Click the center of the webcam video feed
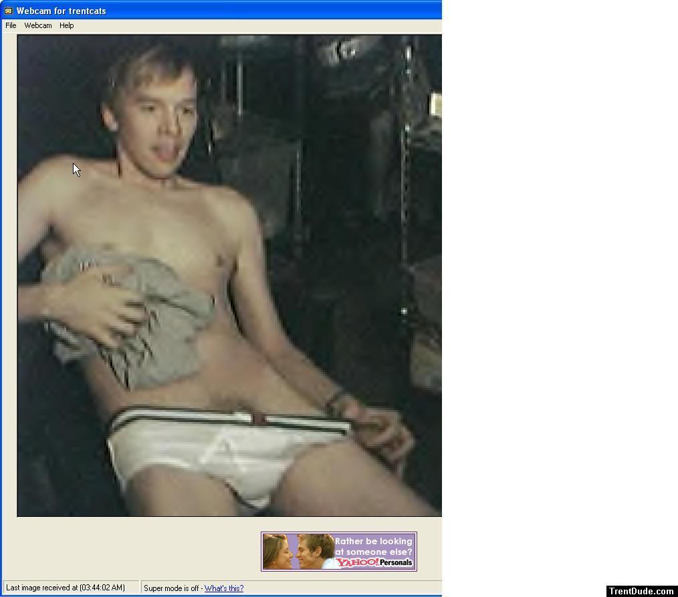Screen dimensions: 678x597 coord(229,276)
